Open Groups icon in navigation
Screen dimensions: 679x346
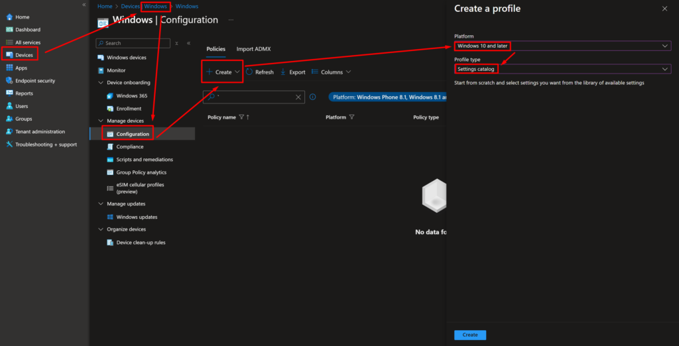click(9, 119)
